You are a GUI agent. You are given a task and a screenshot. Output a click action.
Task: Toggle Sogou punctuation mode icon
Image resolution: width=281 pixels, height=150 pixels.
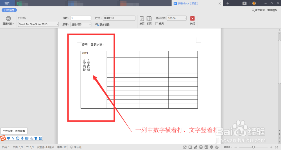click(x=13, y=138)
